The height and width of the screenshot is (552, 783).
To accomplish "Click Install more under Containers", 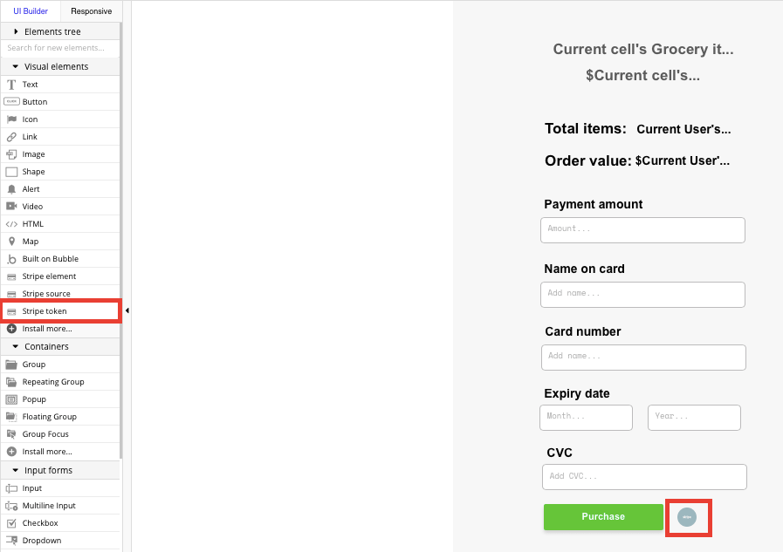I will coord(48,451).
